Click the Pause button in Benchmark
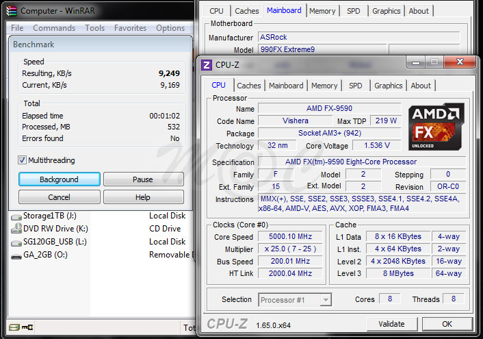Image resolution: width=483 pixels, height=339 pixels. point(143,179)
